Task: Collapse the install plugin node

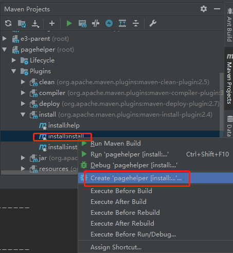Action: (x=23, y=115)
